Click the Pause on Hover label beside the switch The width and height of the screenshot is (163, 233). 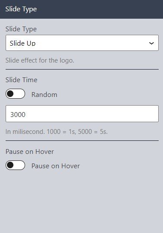(56, 166)
